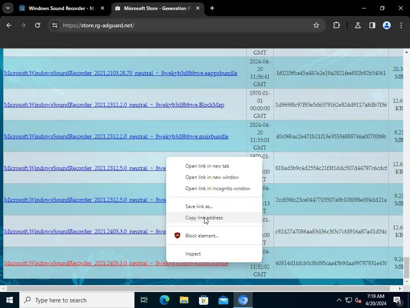
Task: Choose Open link in incognito window
Action: click(x=217, y=188)
